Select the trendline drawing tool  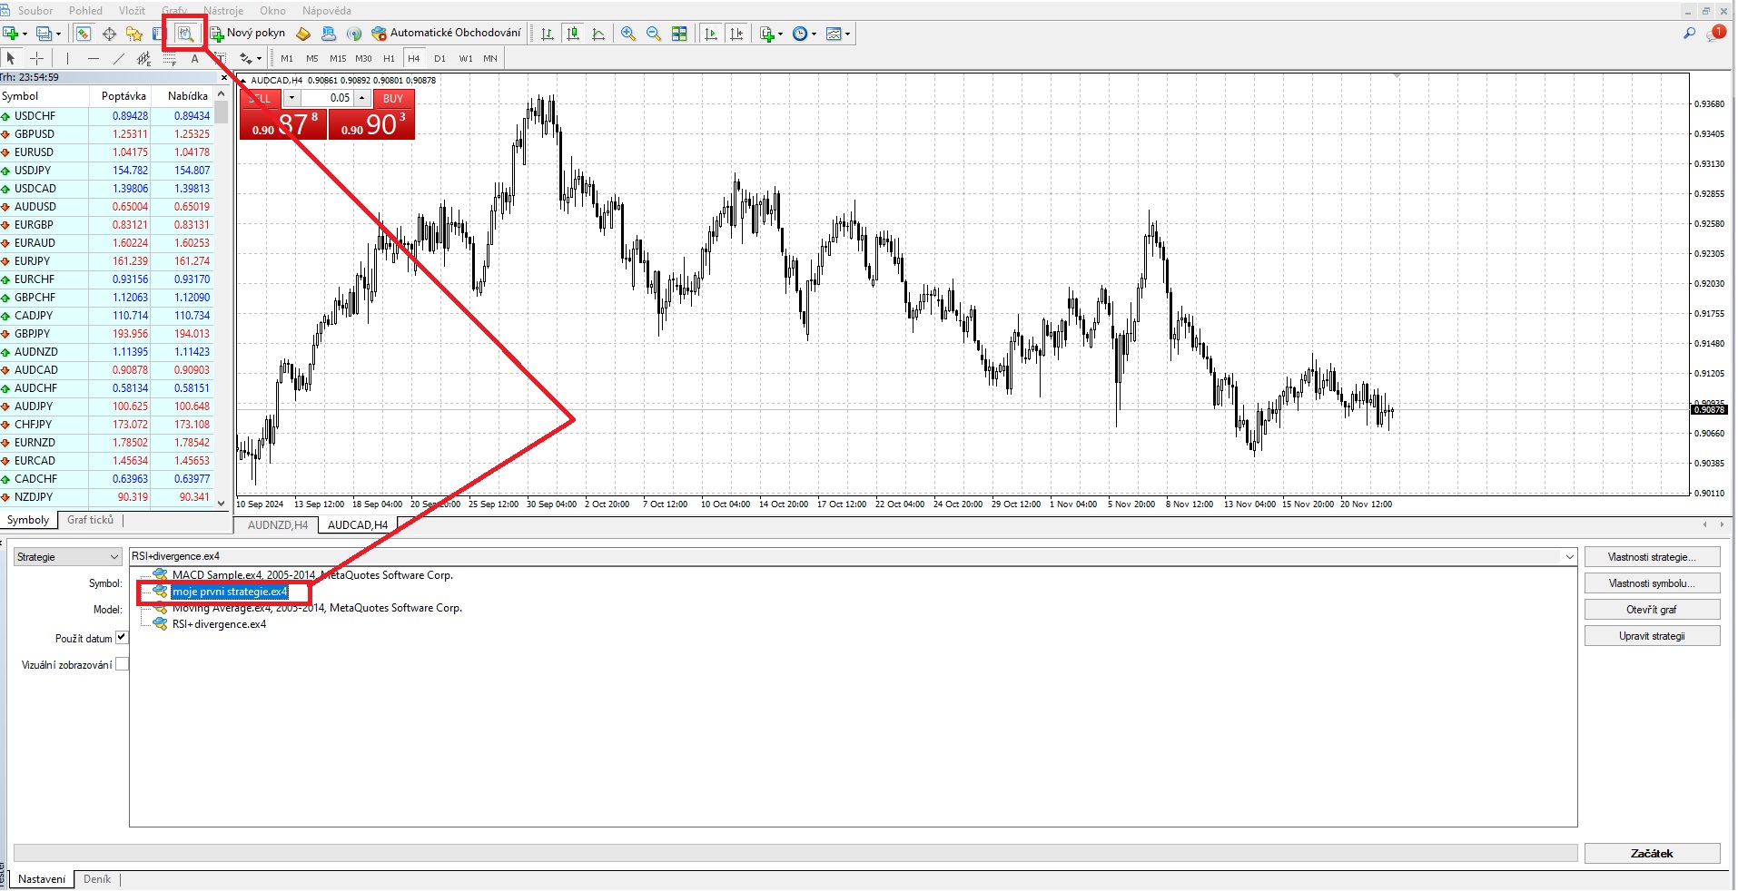tap(118, 58)
